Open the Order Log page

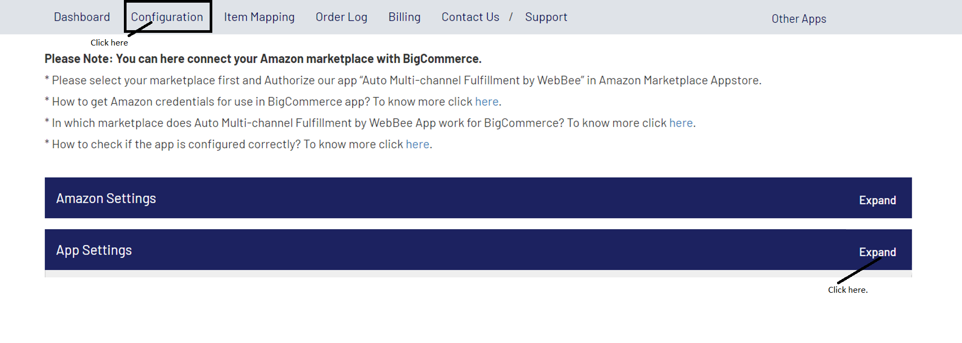tap(341, 17)
